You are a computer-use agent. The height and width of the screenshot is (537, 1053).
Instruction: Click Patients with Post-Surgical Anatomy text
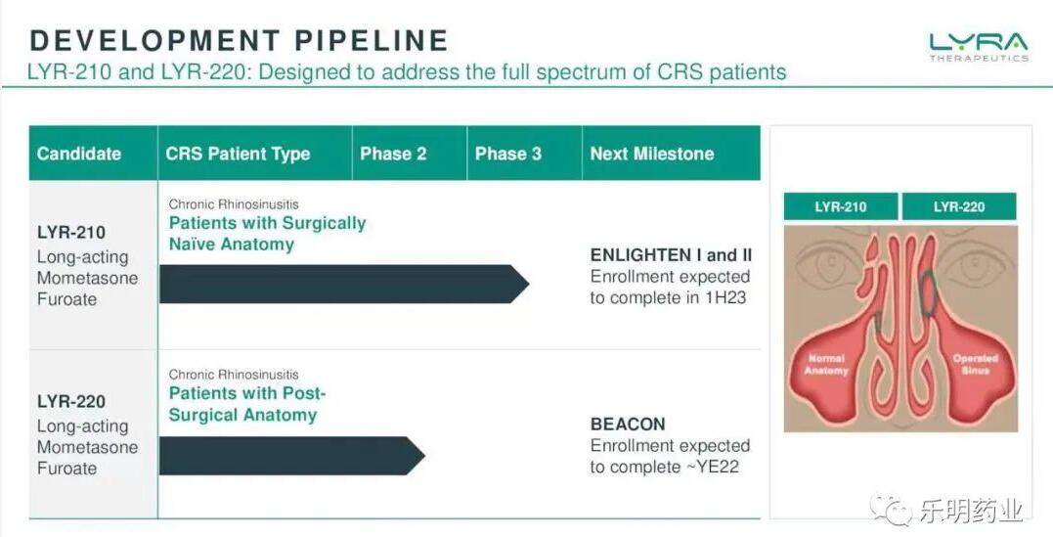point(246,404)
